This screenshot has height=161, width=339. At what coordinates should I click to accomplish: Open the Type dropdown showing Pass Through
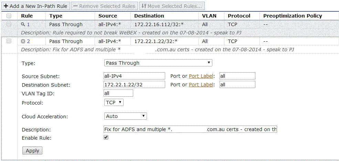[x=158, y=63]
